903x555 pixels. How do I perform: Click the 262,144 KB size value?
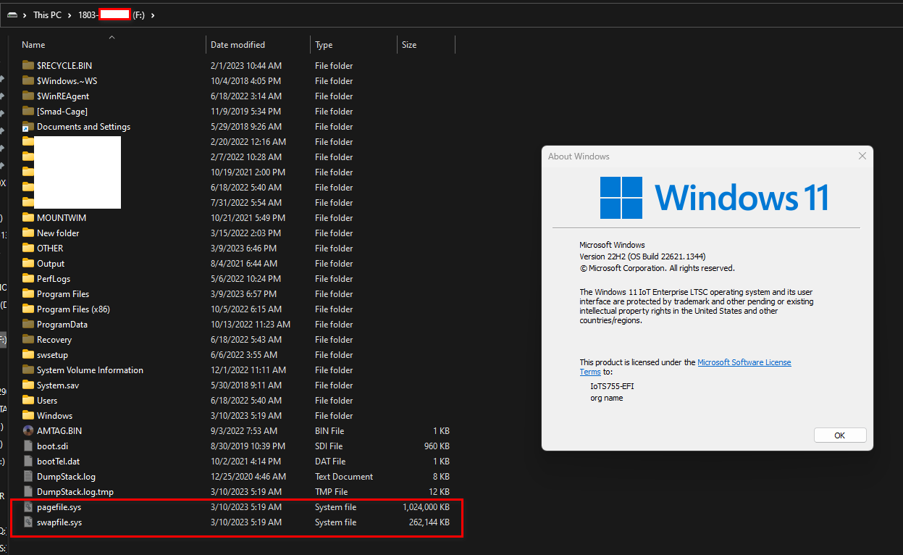pyautogui.click(x=430, y=522)
